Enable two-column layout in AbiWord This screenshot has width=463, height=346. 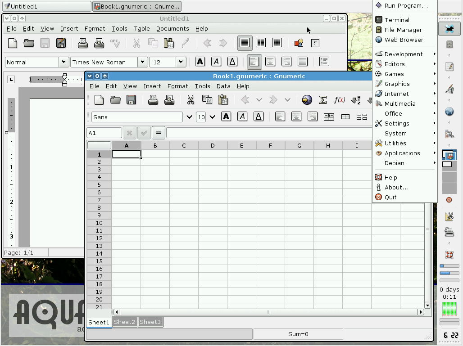[x=261, y=43]
